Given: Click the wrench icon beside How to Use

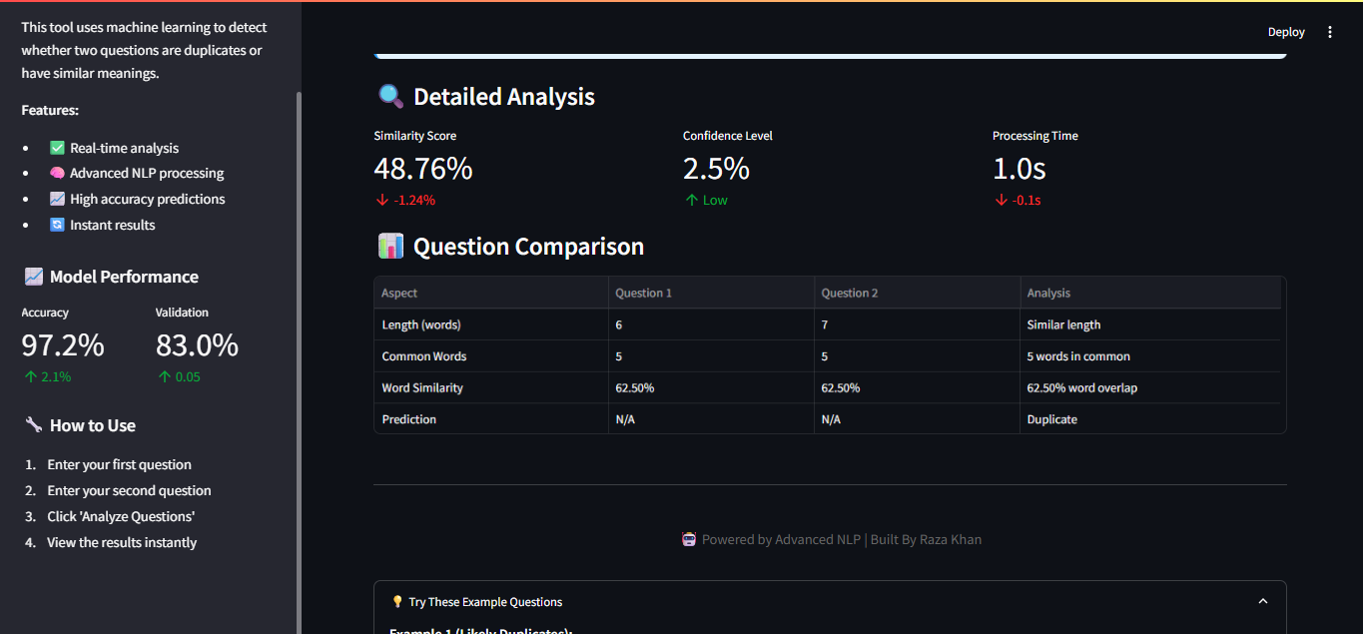Looking at the screenshot, I should click(34, 426).
